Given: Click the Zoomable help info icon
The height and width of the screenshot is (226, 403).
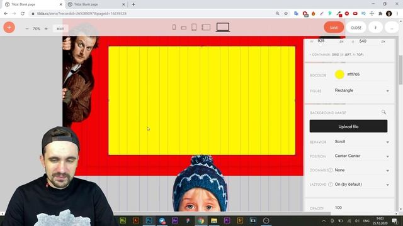Looking at the screenshot, I should pos(330,170).
